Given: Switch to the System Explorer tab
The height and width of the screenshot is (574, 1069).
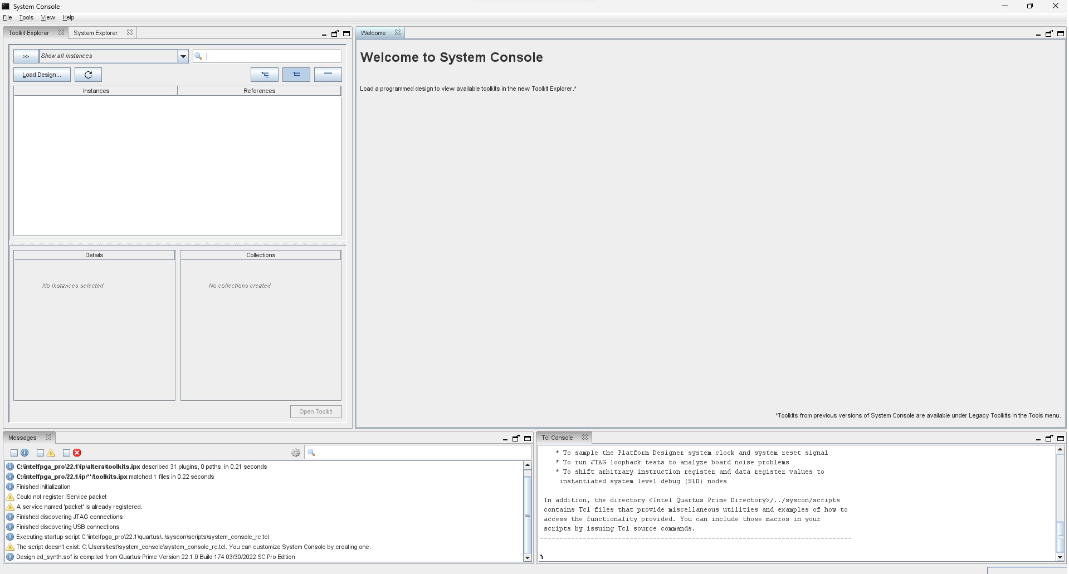Looking at the screenshot, I should pos(95,33).
